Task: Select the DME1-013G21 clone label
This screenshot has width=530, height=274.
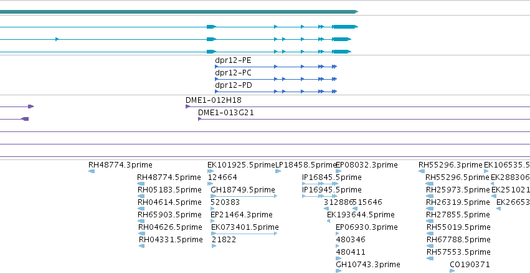Action: (x=226, y=113)
